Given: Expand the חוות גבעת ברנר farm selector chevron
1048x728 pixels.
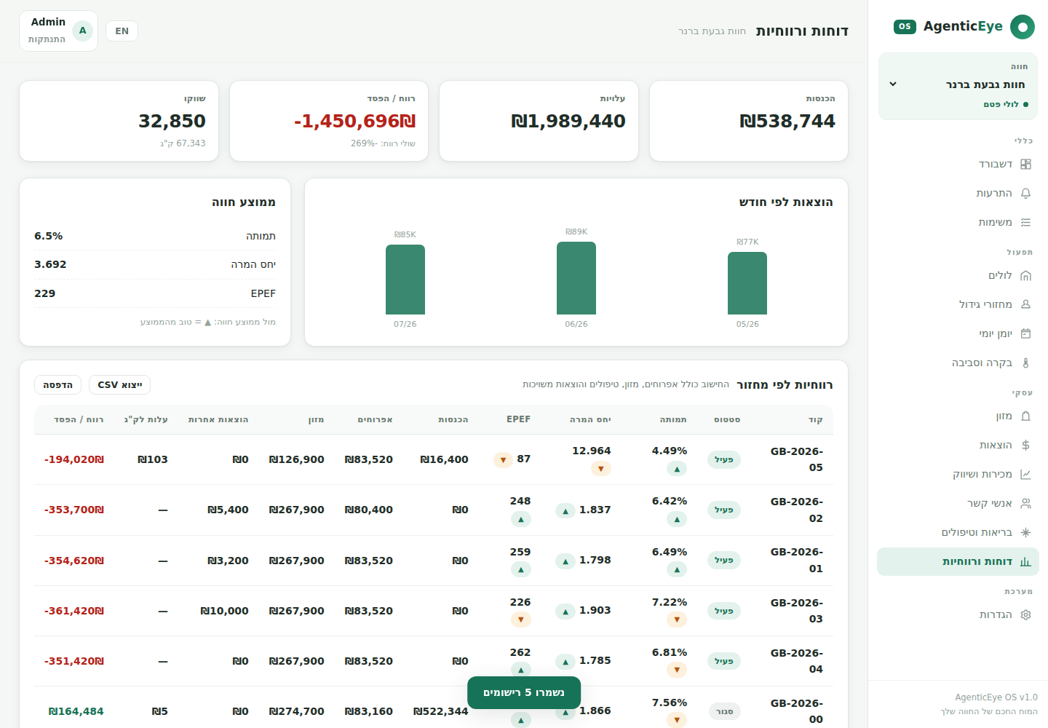Looking at the screenshot, I should 893,84.
